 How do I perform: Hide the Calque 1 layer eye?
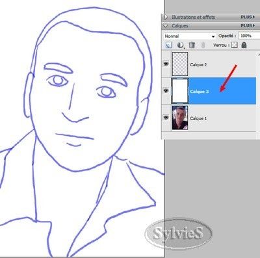[x=166, y=118]
